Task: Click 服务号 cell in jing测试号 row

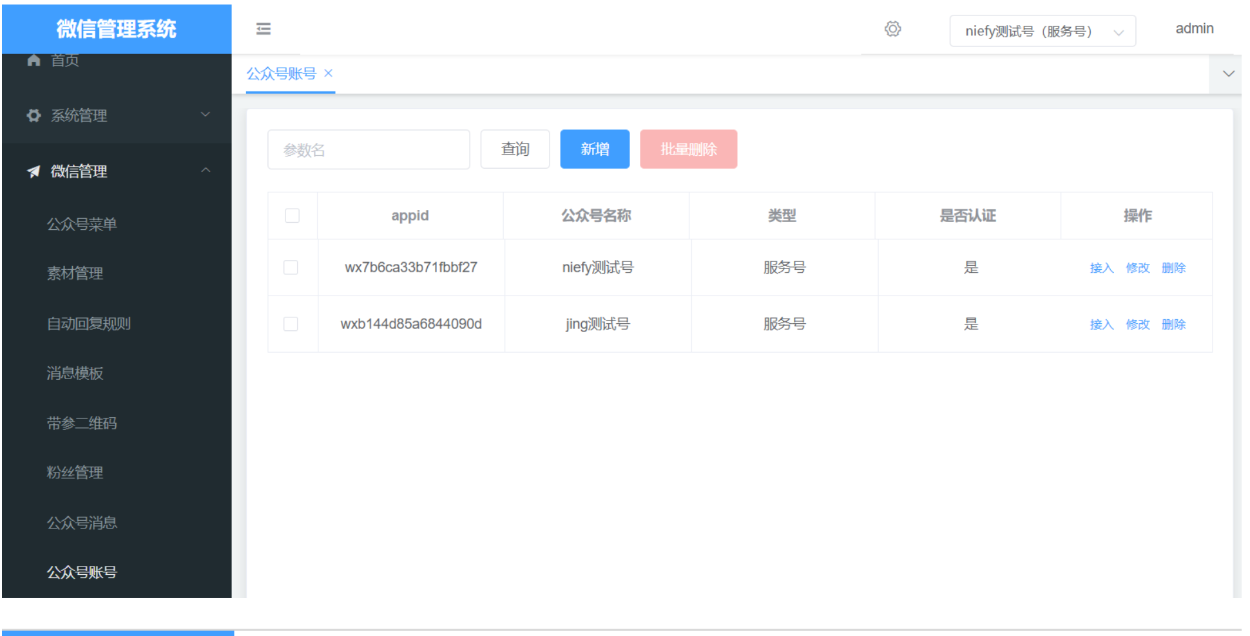Action: coord(784,324)
